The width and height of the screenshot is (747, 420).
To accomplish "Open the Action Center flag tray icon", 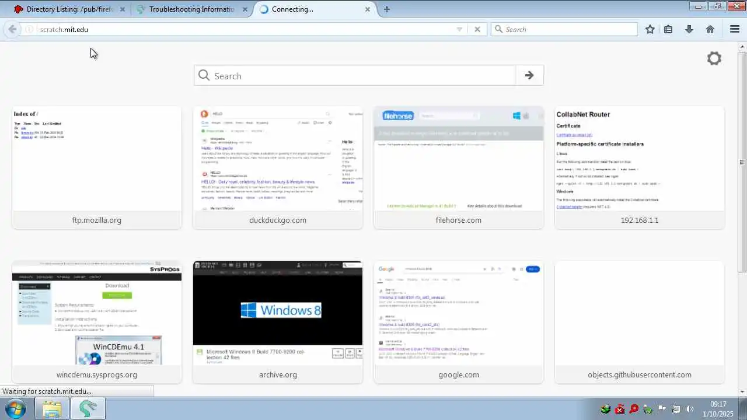I will tap(662, 409).
